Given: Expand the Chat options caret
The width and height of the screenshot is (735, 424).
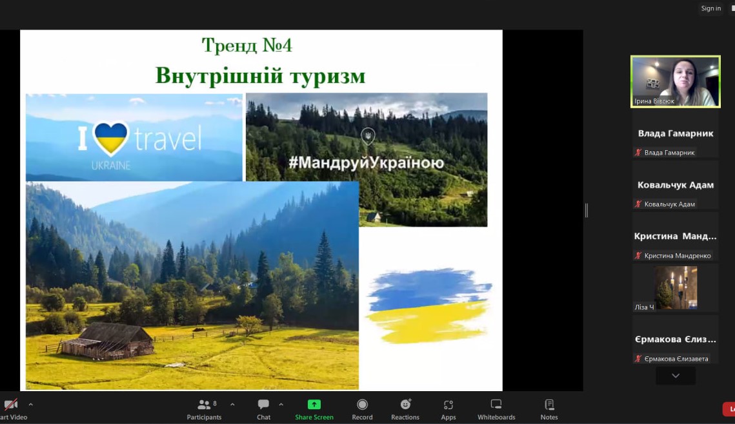Looking at the screenshot, I should [281, 405].
